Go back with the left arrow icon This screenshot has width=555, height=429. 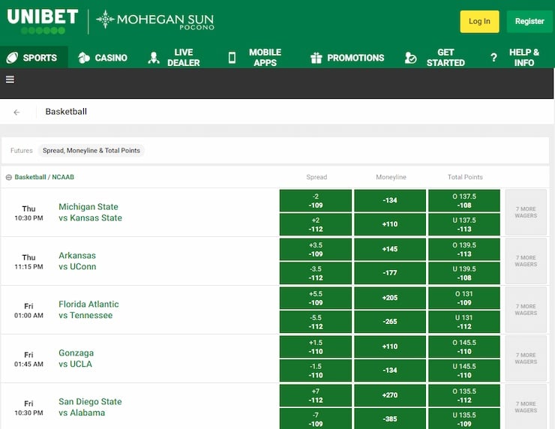16,112
